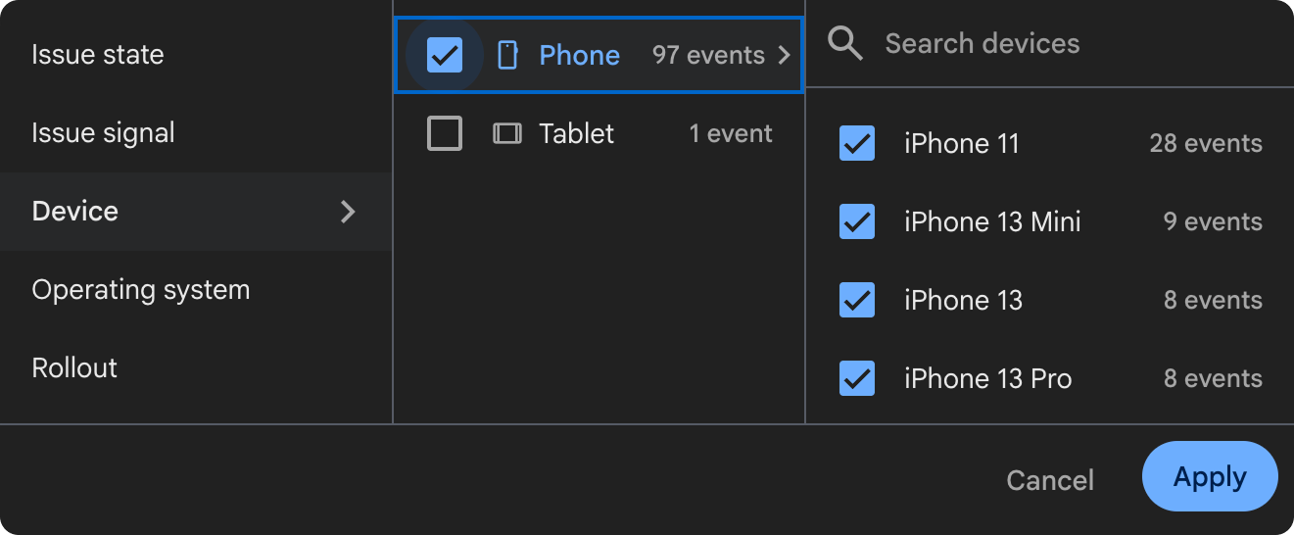Uncheck the iPhone 11 checkbox
The height and width of the screenshot is (535, 1294).
pos(857,143)
